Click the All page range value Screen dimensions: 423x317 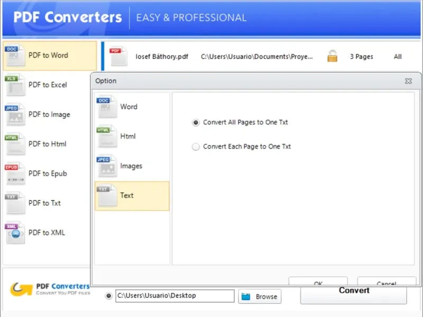tap(398, 57)
